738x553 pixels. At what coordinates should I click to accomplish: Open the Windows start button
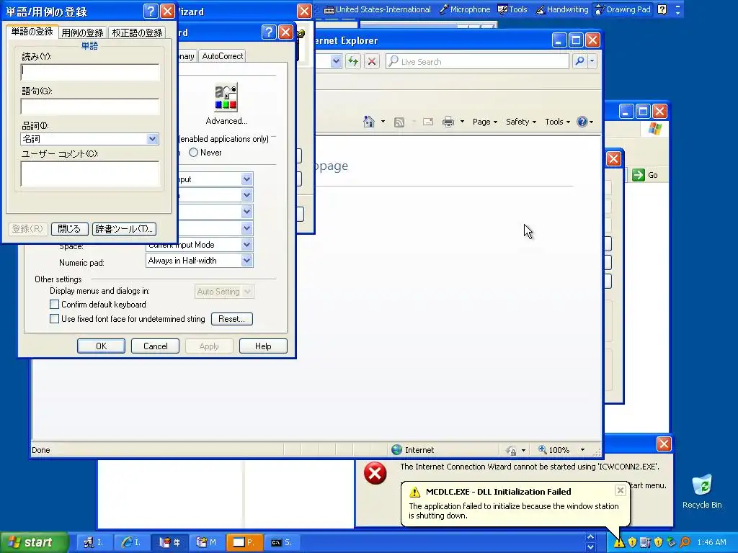(x=34, y=542)
